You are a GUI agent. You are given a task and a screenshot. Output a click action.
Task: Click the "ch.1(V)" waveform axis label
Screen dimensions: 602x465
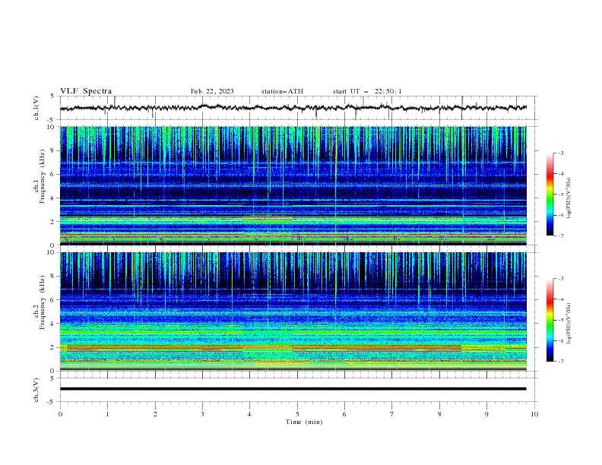[x=36, y=108]
